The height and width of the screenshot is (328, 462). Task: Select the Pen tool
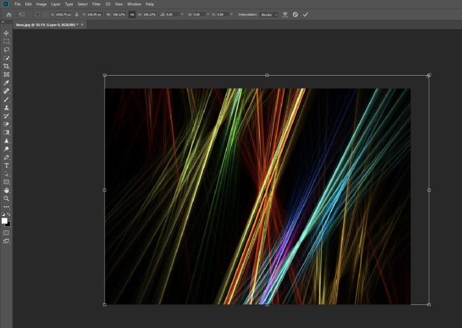tap(6, 157)
